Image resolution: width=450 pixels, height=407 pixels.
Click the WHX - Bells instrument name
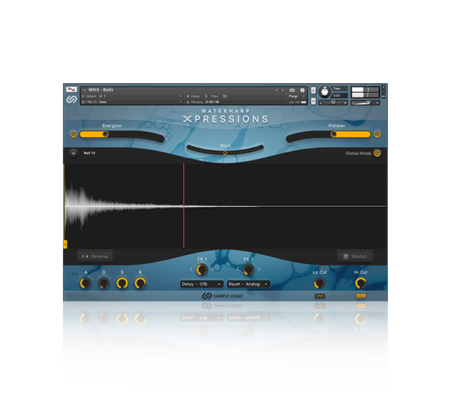pos(100,90)
